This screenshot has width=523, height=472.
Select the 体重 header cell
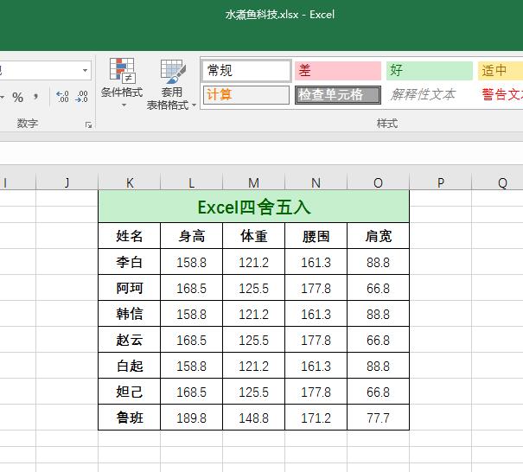[x=253, y=236]
